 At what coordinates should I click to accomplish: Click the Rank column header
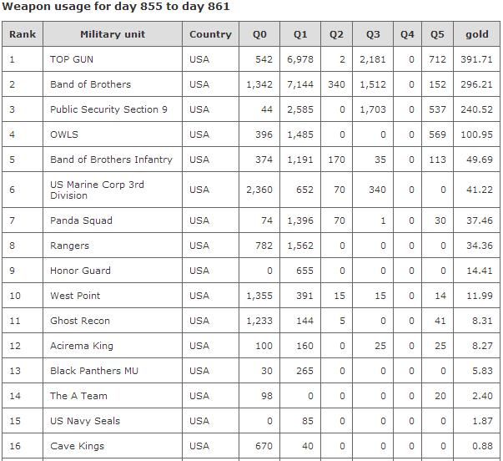pyautogui.click(x=23, y=34)
